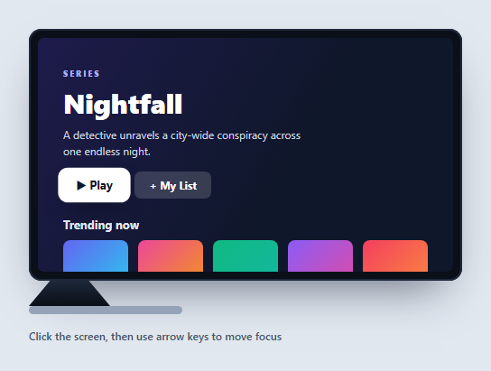
Task: Open the green trending thumbnail
Action: 245,255
